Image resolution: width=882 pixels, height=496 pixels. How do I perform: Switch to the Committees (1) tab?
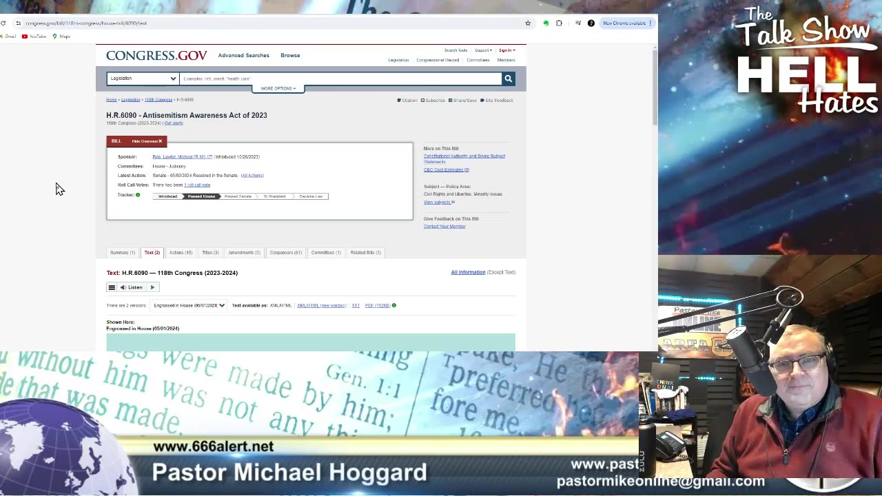click(326, 253)
